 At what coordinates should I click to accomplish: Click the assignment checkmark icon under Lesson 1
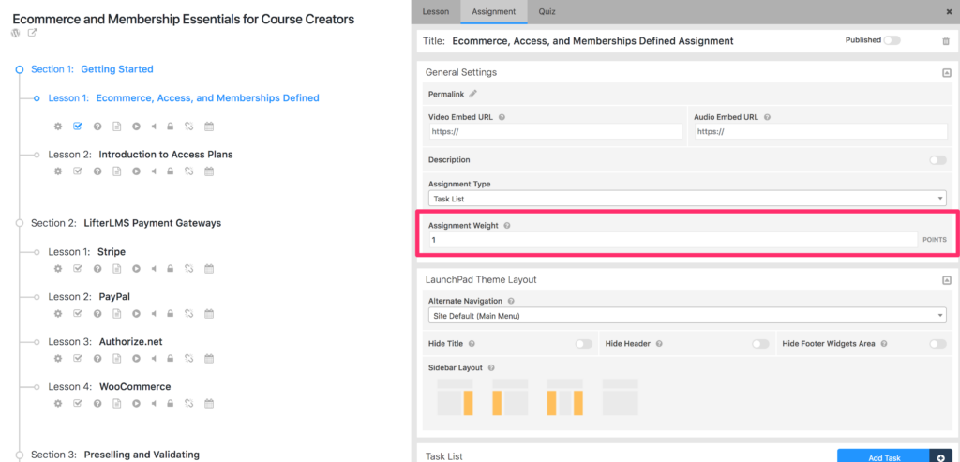(78, 127)
